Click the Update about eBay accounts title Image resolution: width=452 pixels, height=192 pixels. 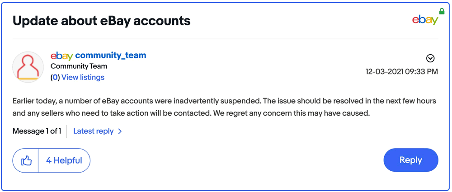pyautogui.click(x=101, y=20)
